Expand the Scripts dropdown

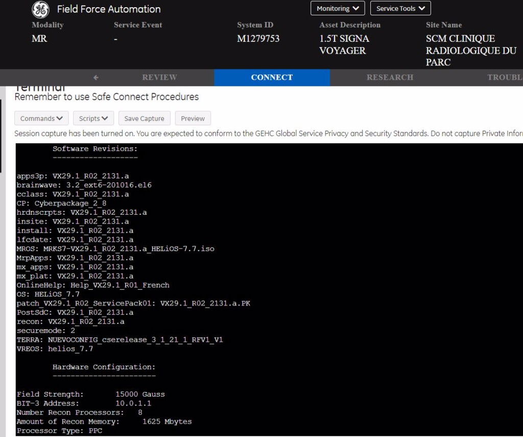(93, 118)
